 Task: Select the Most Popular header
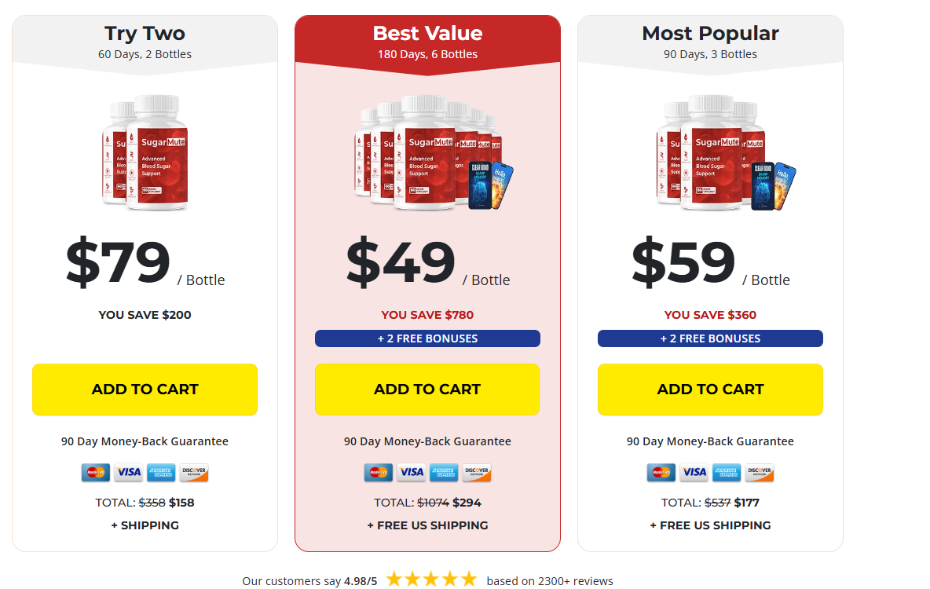click(x=710, y=42)
